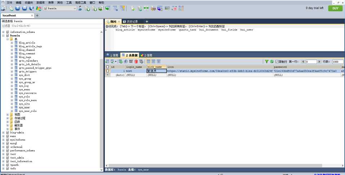This screenshot has width=345, height=175.
Task: Click the blog_article table icon in the tree
Action: [x=16, y=42]
